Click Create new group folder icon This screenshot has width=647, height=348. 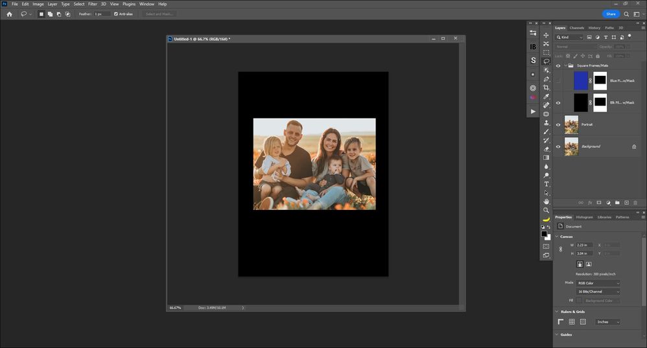tap(617, 202)
